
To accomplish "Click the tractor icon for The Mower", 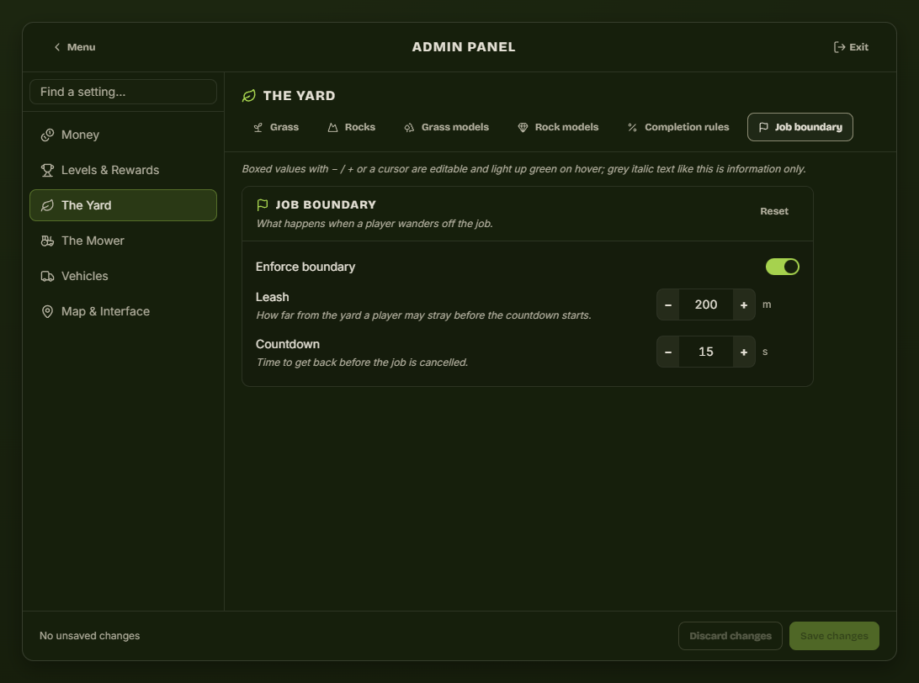I will tap(47, 241).
